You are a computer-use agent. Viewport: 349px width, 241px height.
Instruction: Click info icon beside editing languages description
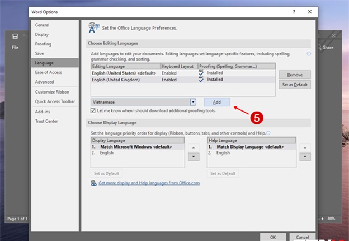(x=308, y=54)
